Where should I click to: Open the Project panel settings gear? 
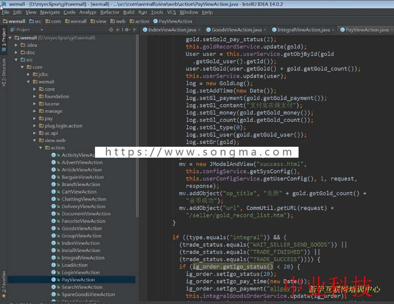127,30
